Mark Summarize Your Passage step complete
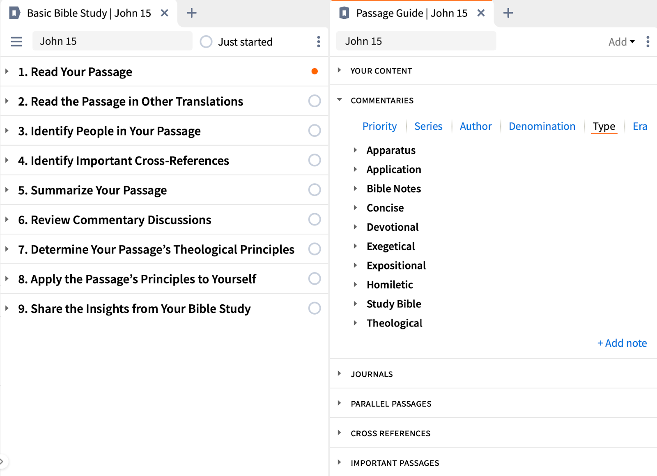The image size is (657, 476). [315, 190]
